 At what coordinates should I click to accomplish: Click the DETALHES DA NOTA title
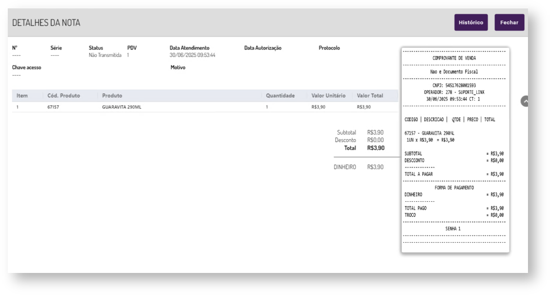click(x=46, y=23)
